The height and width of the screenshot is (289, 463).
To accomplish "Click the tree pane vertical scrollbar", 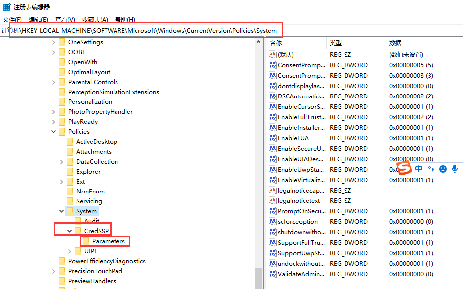I will point(258,149).
